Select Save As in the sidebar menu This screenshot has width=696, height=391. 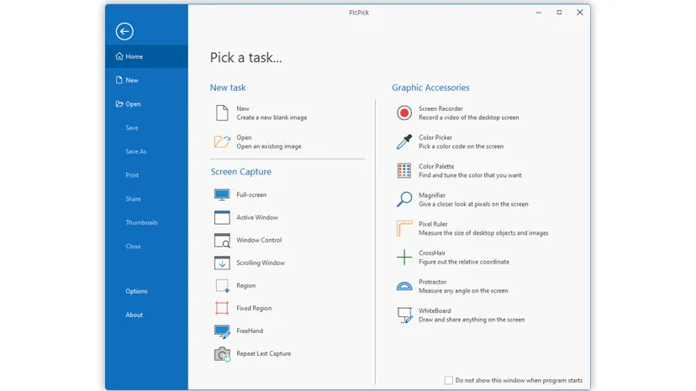click(136, 151)
